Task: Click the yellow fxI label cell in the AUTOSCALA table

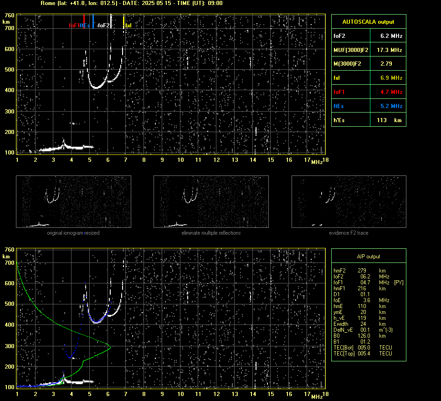Action: 351,77
